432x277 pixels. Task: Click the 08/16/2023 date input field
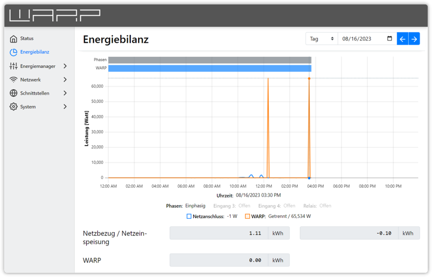click(x=361, y=39)
